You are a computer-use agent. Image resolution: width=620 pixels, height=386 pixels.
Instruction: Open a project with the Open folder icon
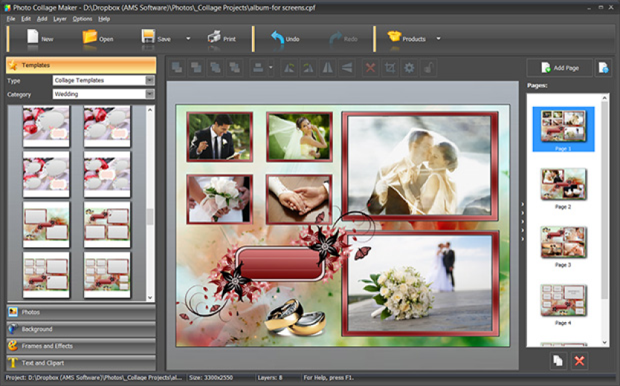pos(90,37)
